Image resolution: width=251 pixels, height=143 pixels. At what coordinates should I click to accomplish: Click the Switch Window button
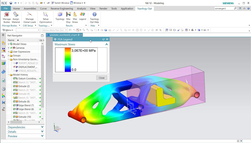pos(60,3)
